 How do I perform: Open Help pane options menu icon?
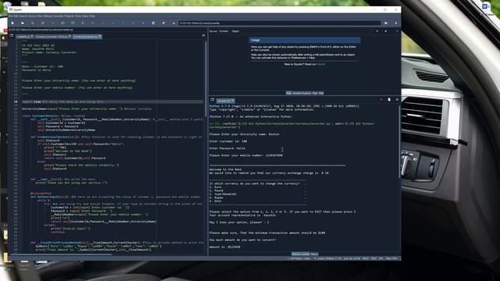(397, 31)
